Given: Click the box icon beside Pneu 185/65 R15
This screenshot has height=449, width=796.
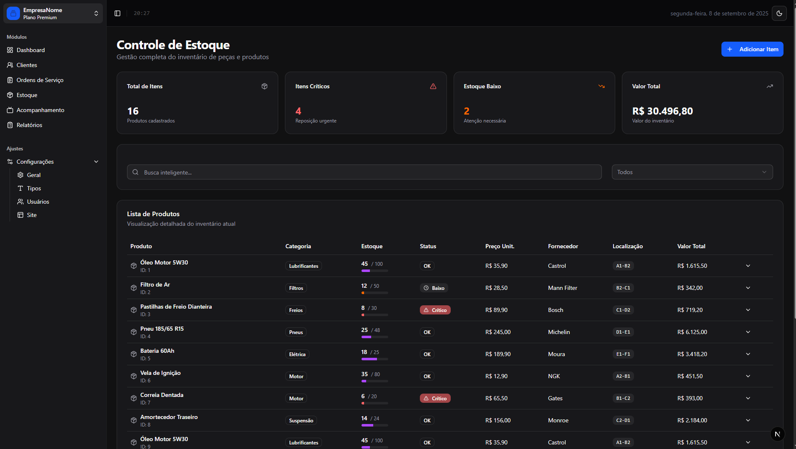Looking at the screenshot, I should coord(134,332).
